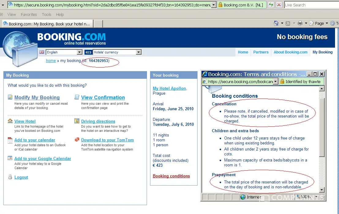Click the Add to your calendar icon

[x=10, y=140]
